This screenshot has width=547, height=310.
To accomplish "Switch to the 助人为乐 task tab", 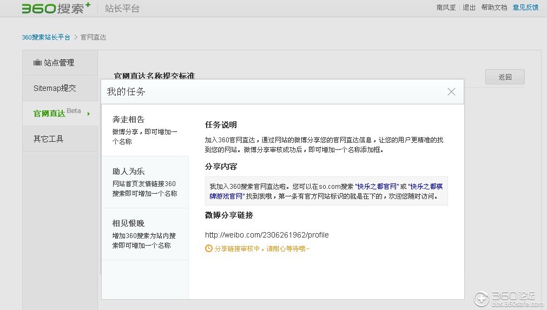I will point(144,182).
